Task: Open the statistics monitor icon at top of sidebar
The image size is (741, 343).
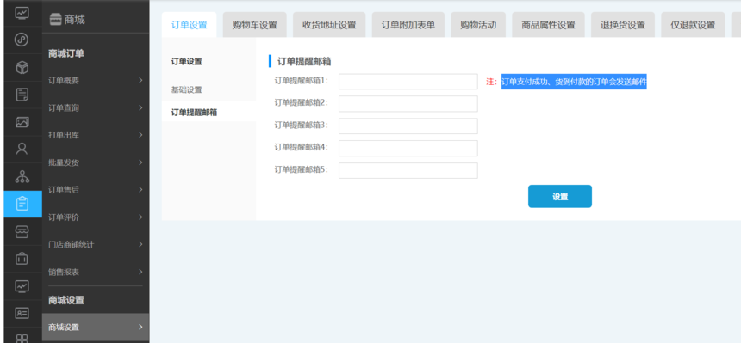Action: tap(22, 13)
